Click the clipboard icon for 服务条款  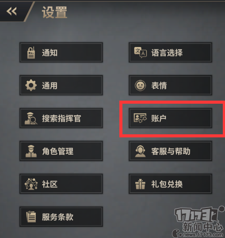[31, 217]
